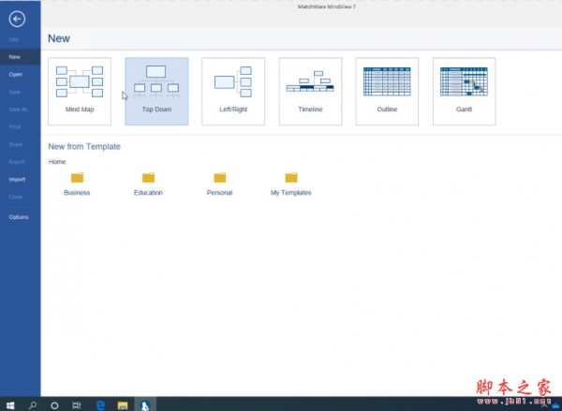Open the Windows Start menu

point(10,404)
